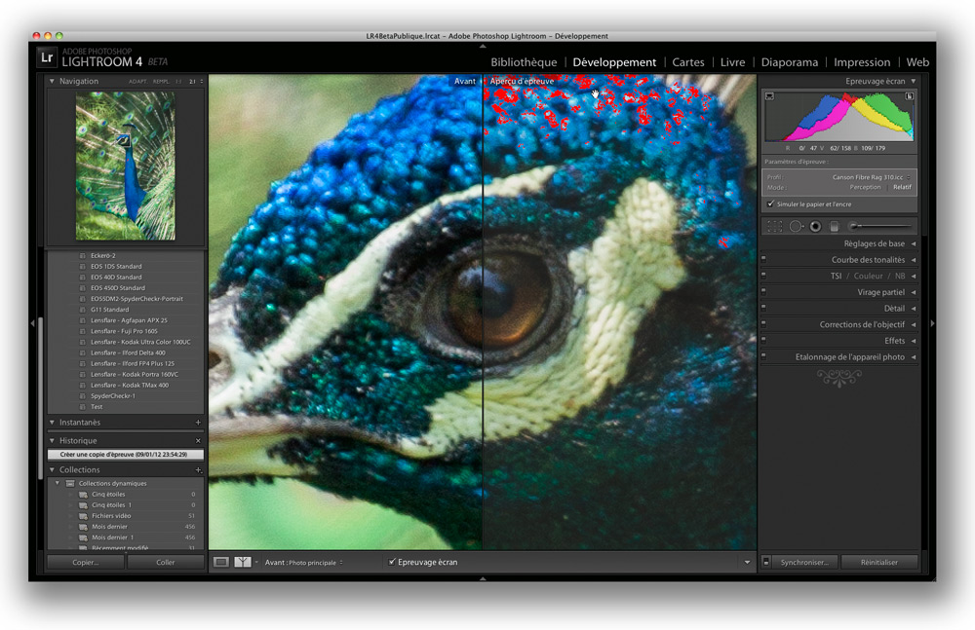Open the Bibliothèque module

[x=524, y=62]
